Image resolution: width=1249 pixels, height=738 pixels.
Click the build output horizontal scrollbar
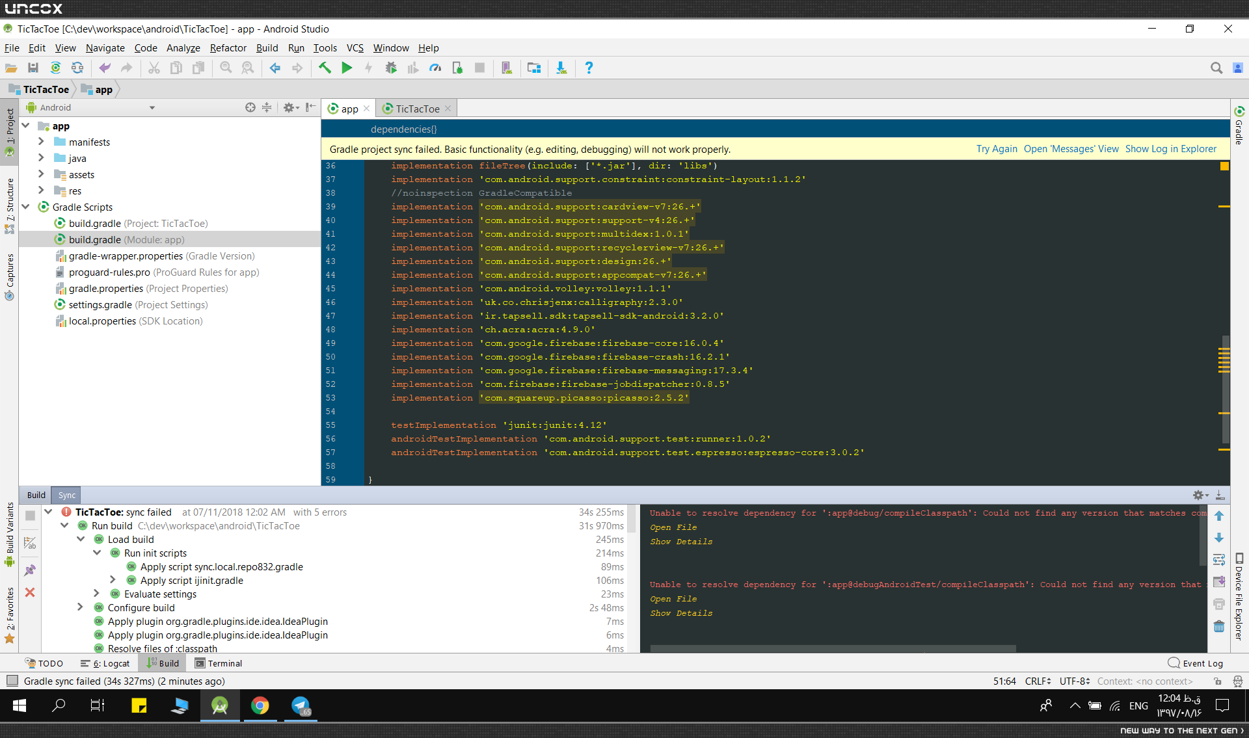tap(833, 649)
